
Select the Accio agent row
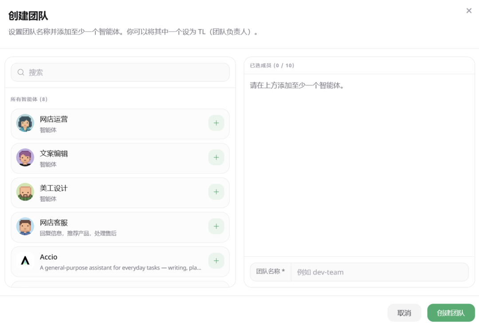coord(111,261)
